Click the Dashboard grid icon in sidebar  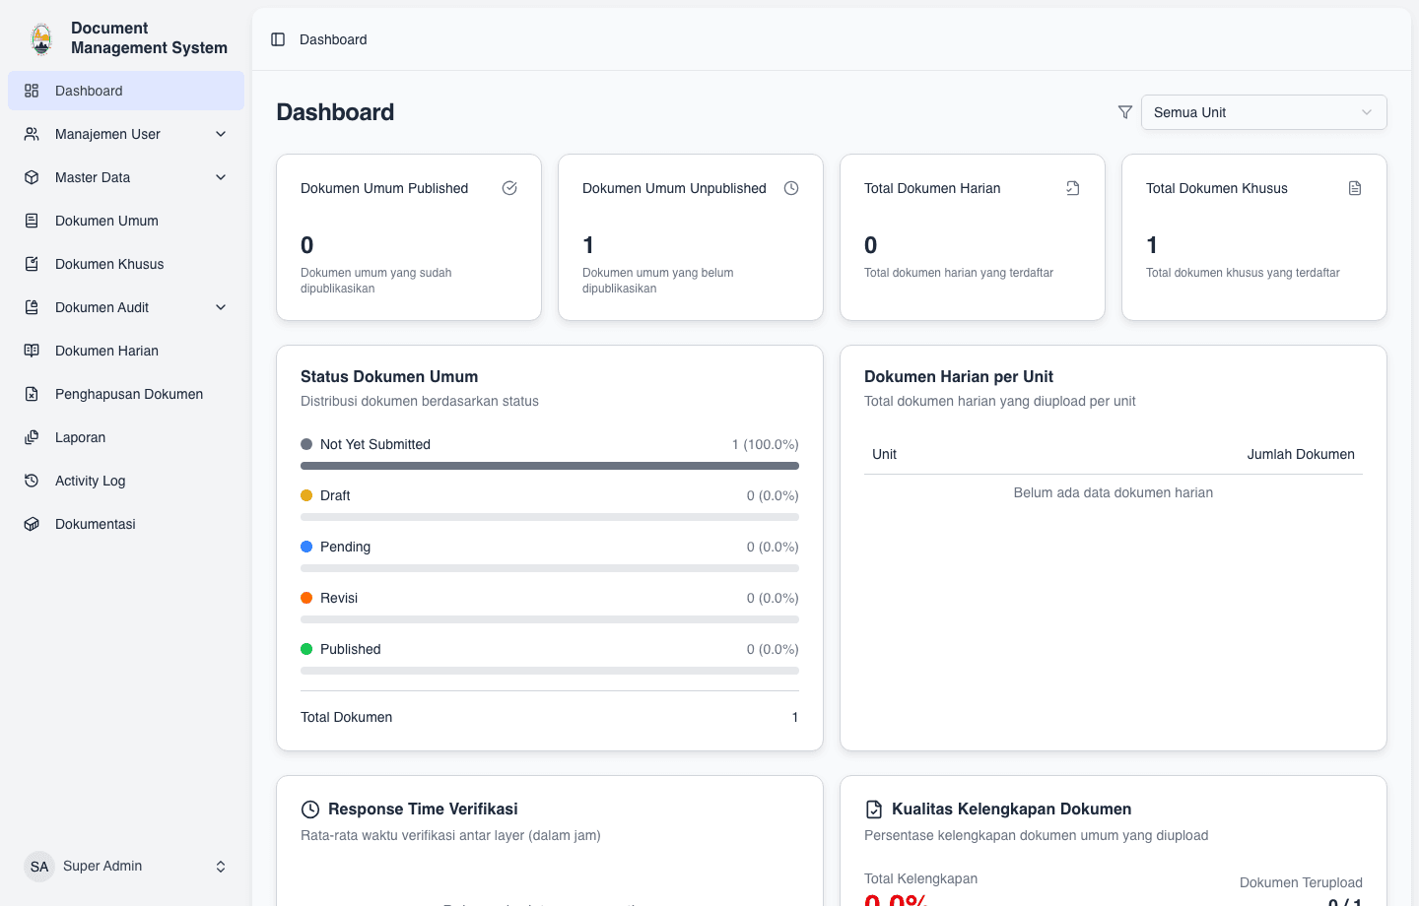coord(32,91)
